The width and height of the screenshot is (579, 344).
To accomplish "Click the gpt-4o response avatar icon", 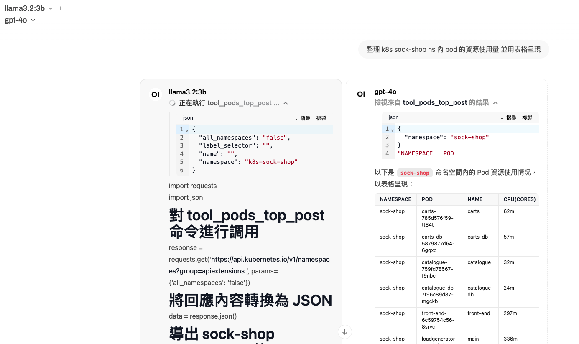I will [x=361, y=94].
